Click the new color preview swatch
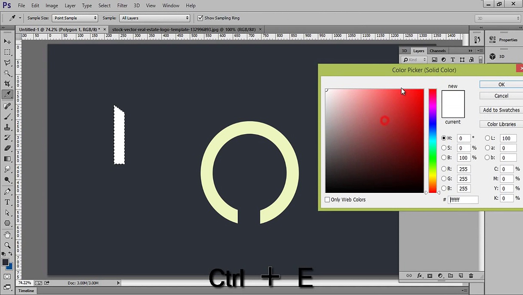Screen dimensions: 523x295 (453, 97)
